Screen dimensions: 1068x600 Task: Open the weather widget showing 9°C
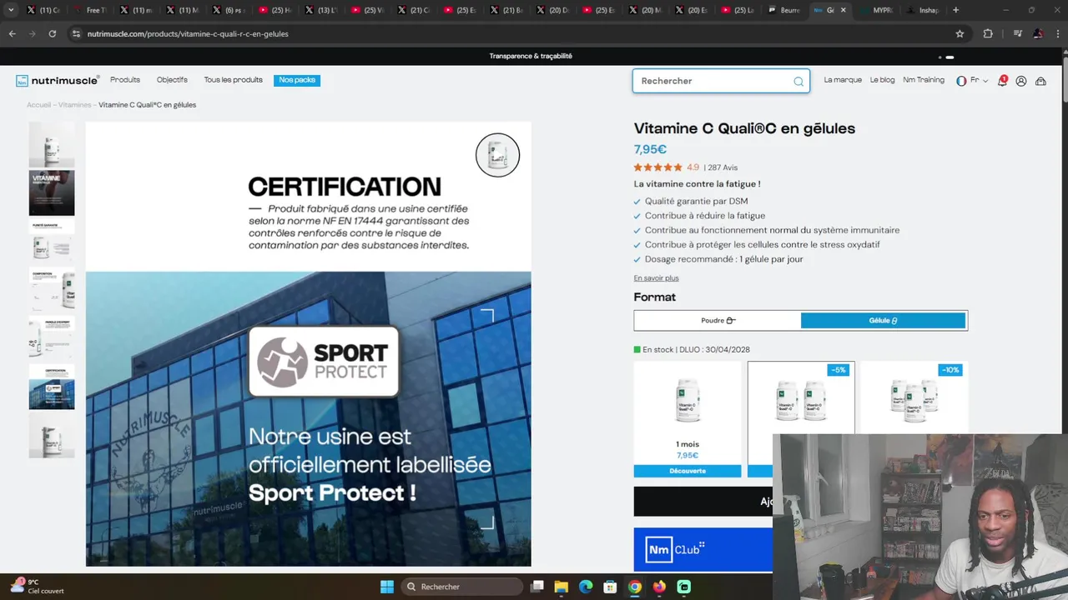coord(38,586)
